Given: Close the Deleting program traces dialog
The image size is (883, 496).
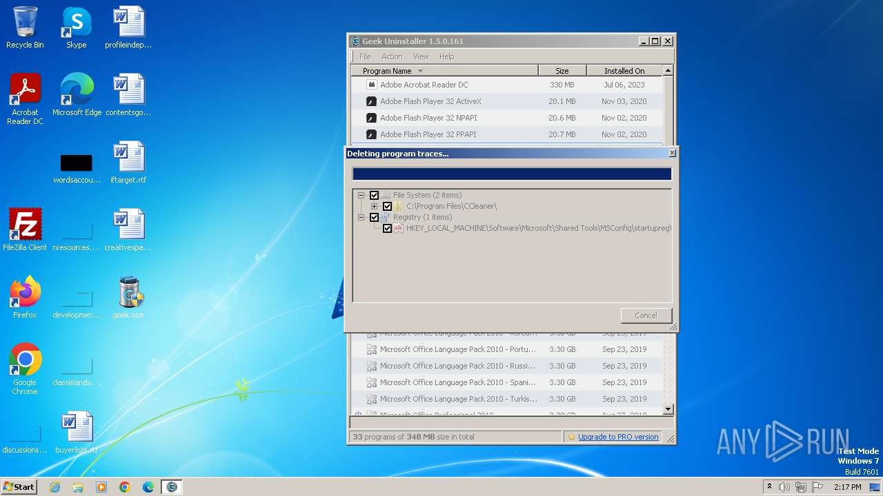Looking at the screenshot, I should [x=673, y=153].
